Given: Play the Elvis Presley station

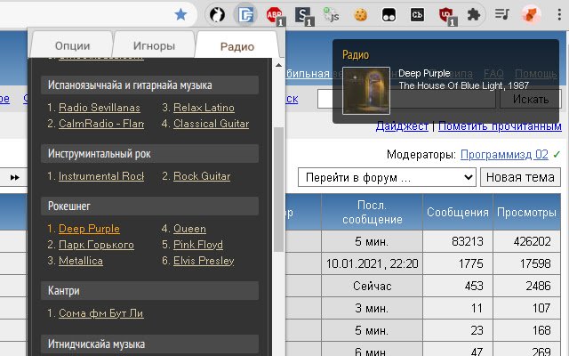Looking at the screenshot, I should (204, 261).
